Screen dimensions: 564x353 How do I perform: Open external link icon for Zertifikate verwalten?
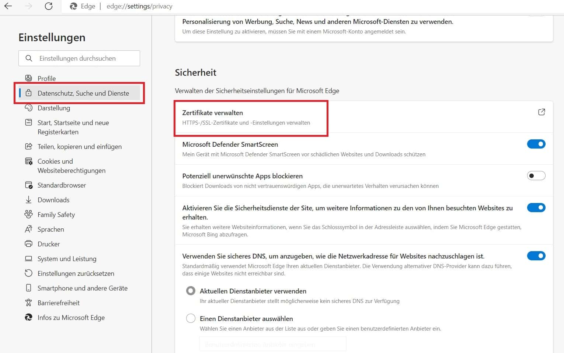click(541, 112)
